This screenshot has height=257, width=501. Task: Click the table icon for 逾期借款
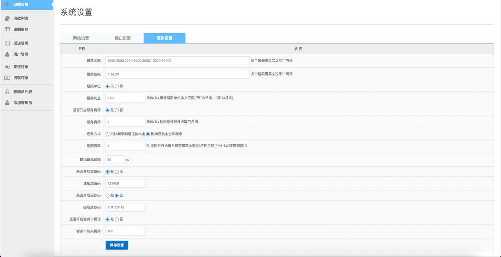pos(7,29)
